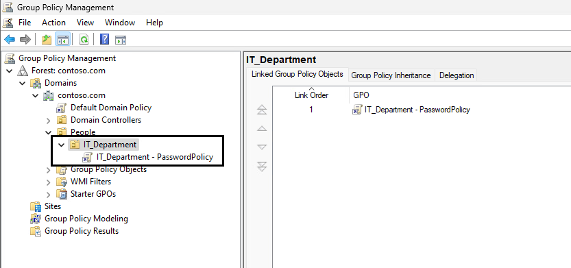Collapse the Domains node
Image resolution: width=571 pixels, height=268 pixels.
tap(23, 83)
